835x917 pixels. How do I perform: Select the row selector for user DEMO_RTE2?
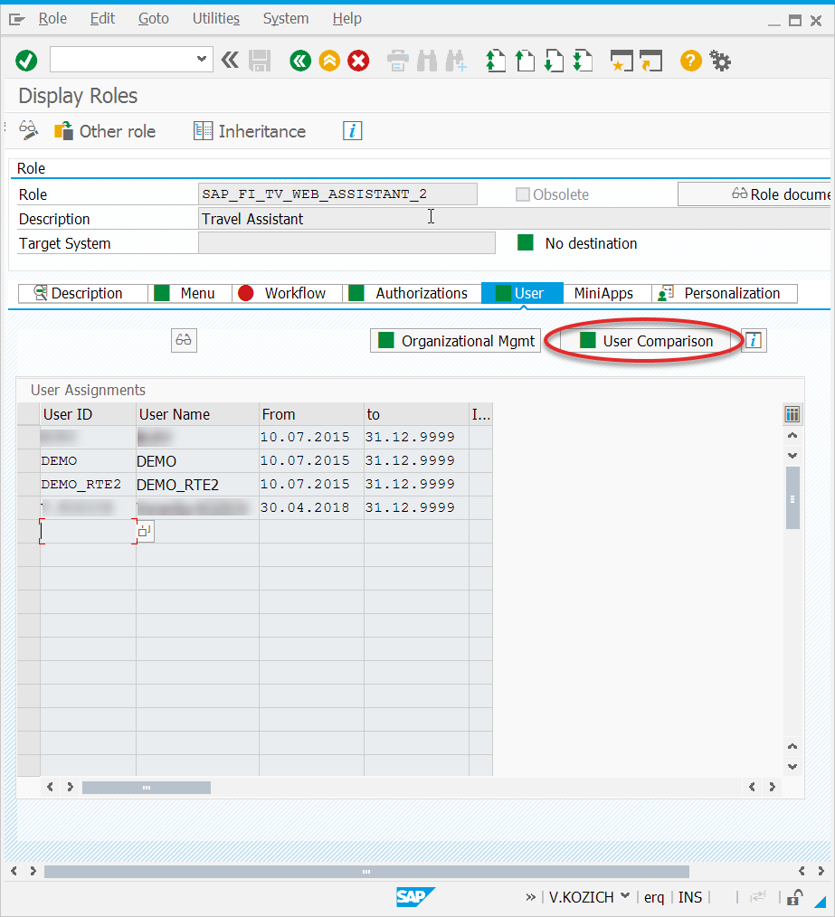pyautogui.click(x=29, y=484)
